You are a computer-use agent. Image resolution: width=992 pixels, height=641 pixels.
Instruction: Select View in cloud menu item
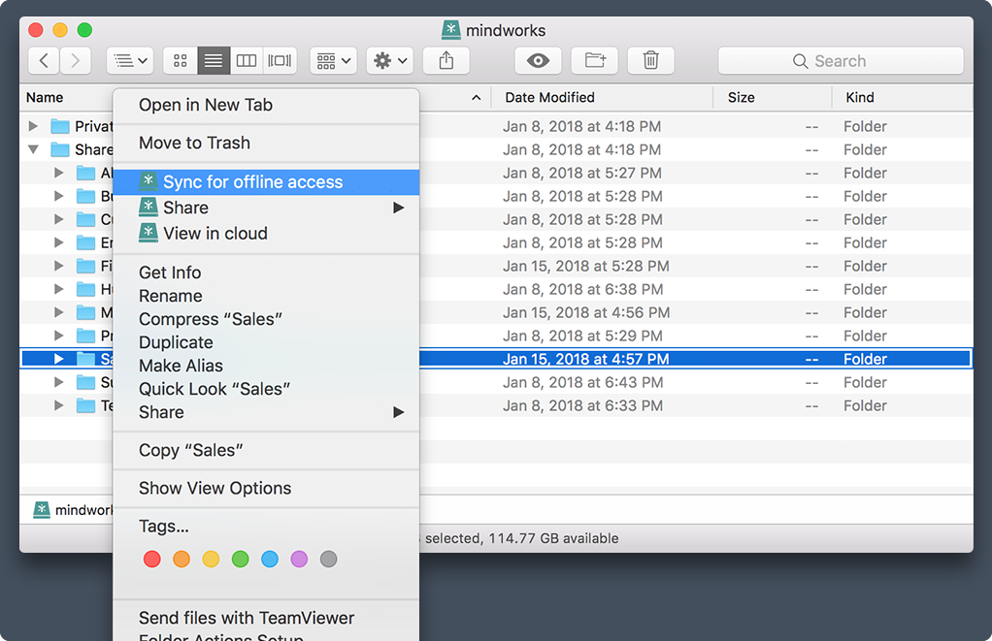click(215, 234)
